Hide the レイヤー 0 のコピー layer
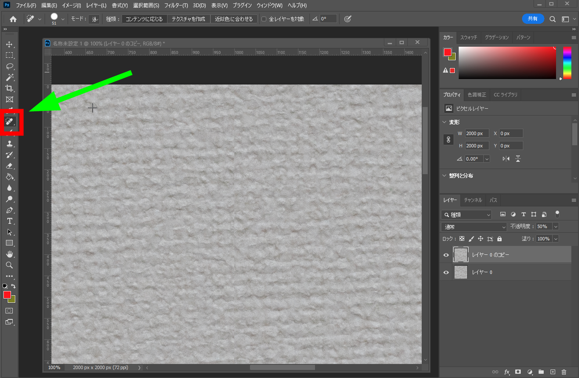This screenshot has height=378, width=579. [446, 255]
